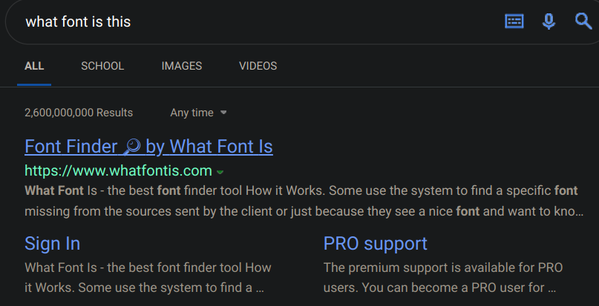Click the microphone voice search icon

[549, 21]
